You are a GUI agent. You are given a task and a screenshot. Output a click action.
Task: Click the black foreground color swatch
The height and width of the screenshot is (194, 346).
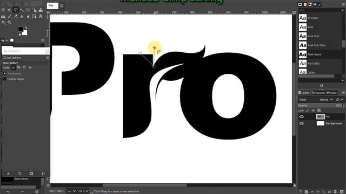click(x=21, y=29)
